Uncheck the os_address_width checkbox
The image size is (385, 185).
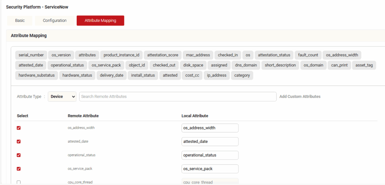coord(19,128)
